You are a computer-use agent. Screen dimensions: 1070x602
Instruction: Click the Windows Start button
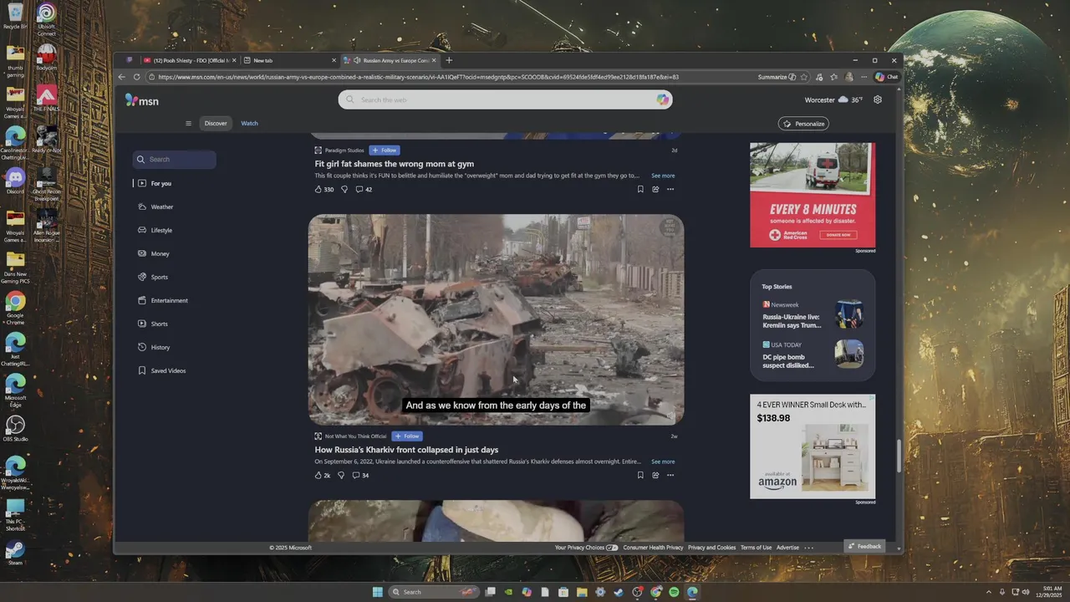pos(377,592)
